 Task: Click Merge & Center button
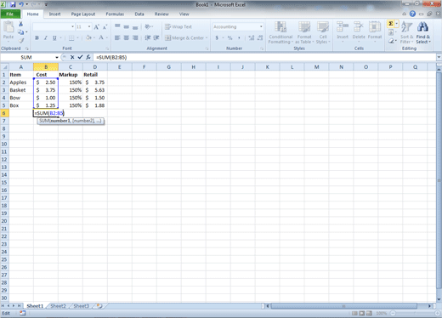(x=184, y=37)
